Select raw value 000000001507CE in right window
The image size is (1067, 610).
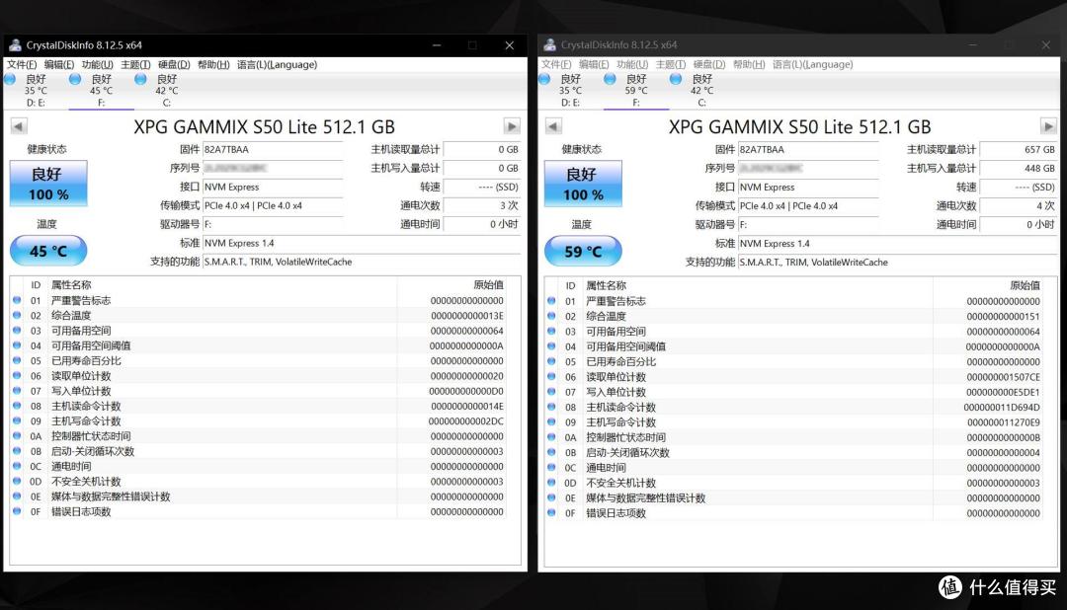tap(1003, 377)
